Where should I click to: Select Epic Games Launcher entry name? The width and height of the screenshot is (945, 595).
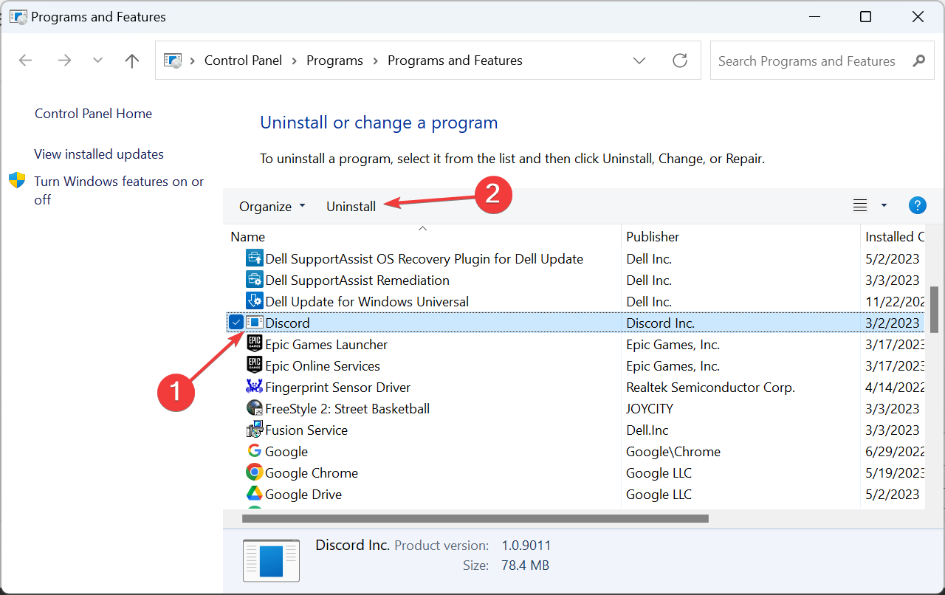tap(326, 344)
